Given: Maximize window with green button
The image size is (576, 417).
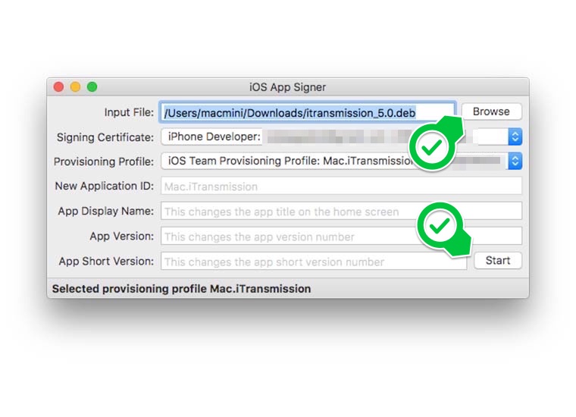Looking at the screenshot, I should (92, 87).
